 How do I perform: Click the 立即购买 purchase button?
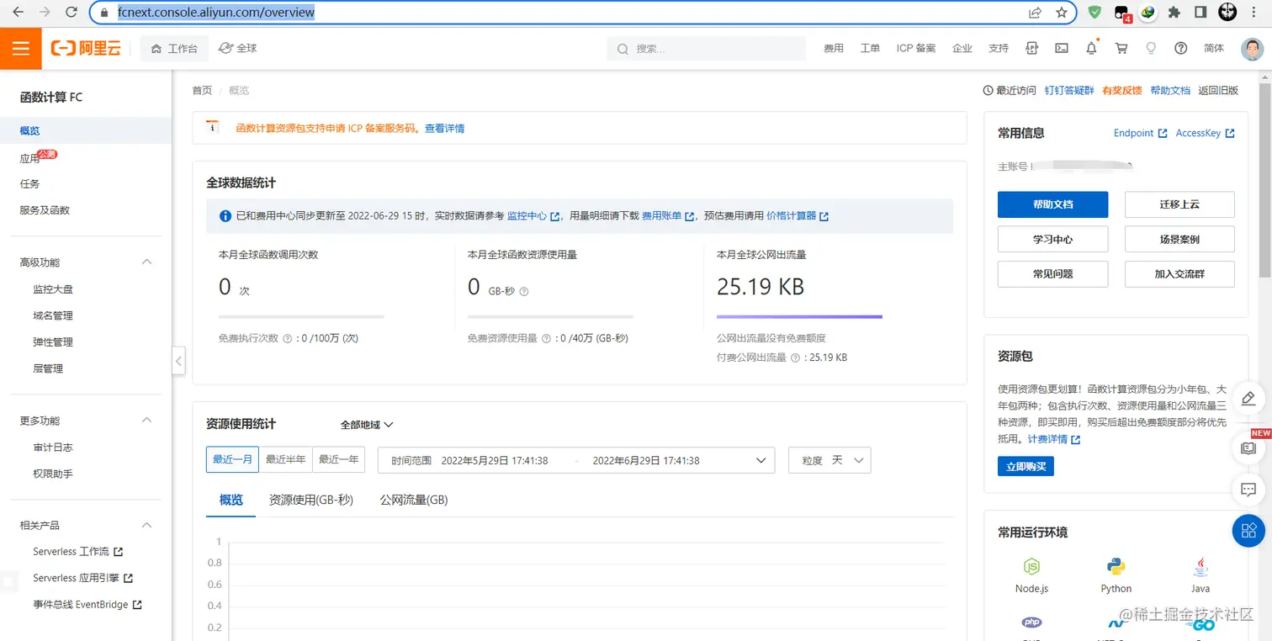tap(1026, 466)
